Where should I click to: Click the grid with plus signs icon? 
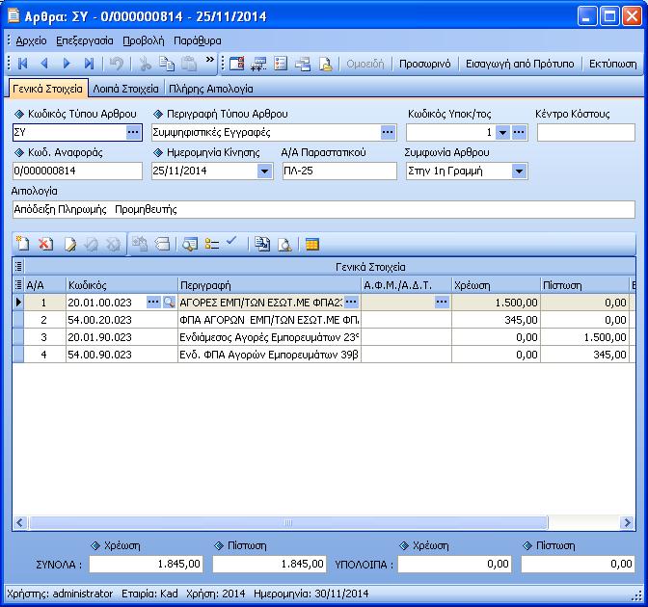click(x=258, y=64)
